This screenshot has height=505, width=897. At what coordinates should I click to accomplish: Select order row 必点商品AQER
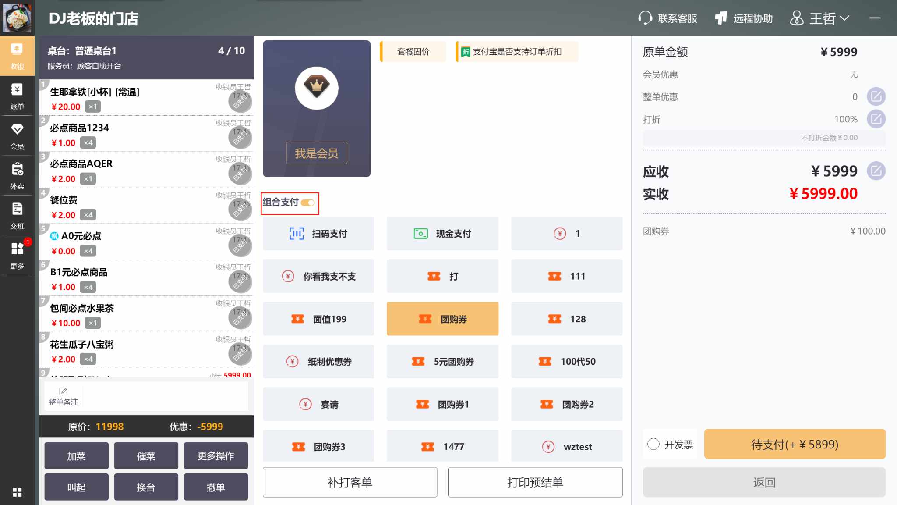point(146,170)
